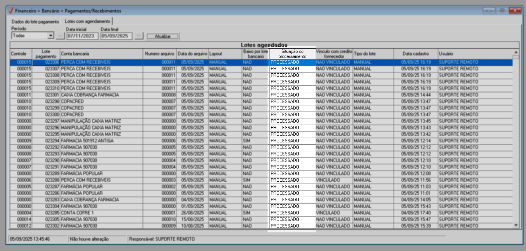Image resolution: width=526 pixels, height=251 pixels.
Task: Click the Layout column header
Action: (225, 54)
